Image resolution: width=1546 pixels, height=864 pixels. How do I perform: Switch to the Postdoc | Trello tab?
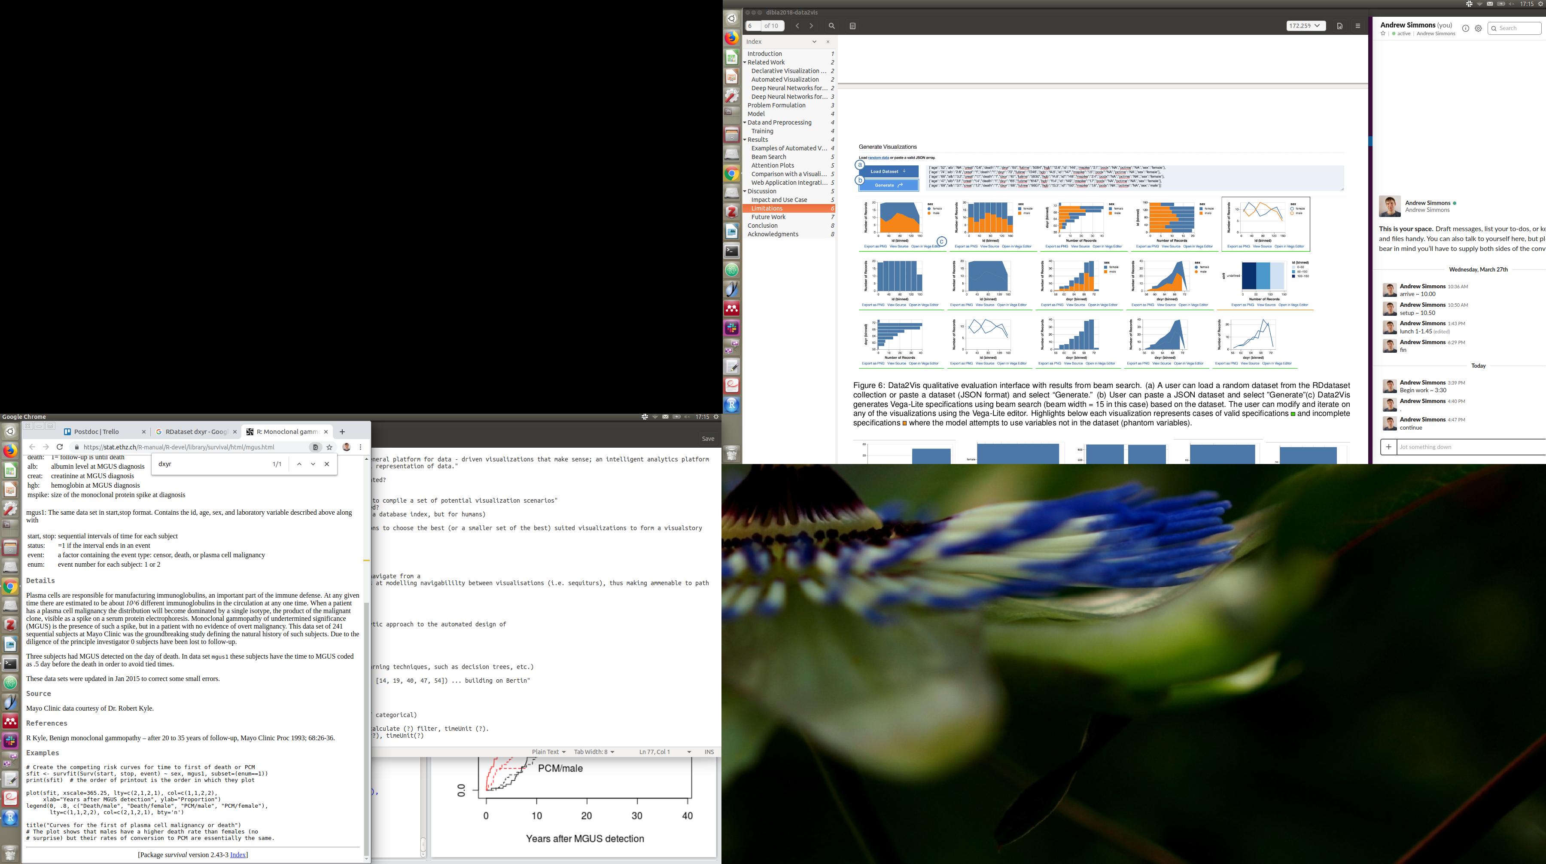click(96, 432)
